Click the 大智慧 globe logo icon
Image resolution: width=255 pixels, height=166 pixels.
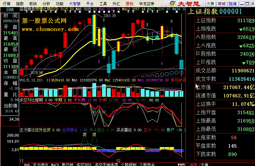(x=173, y=4)
